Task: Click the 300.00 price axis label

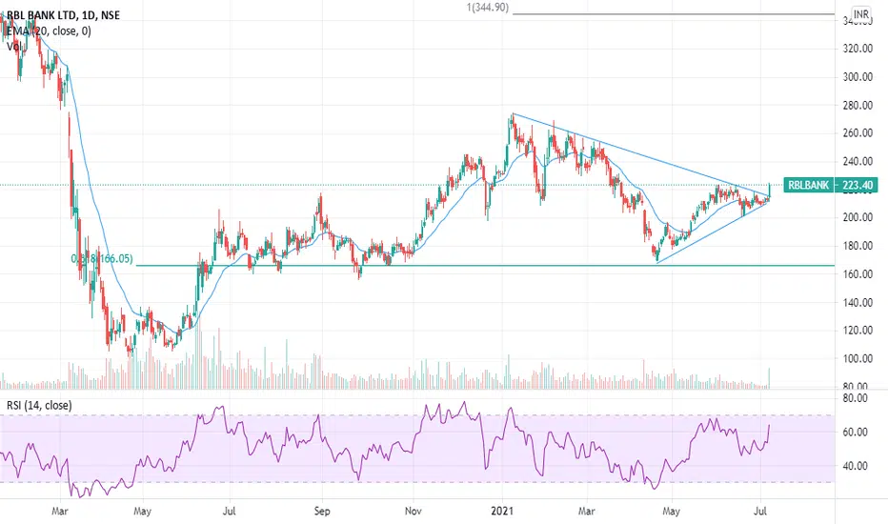Action: coord(857,77)
